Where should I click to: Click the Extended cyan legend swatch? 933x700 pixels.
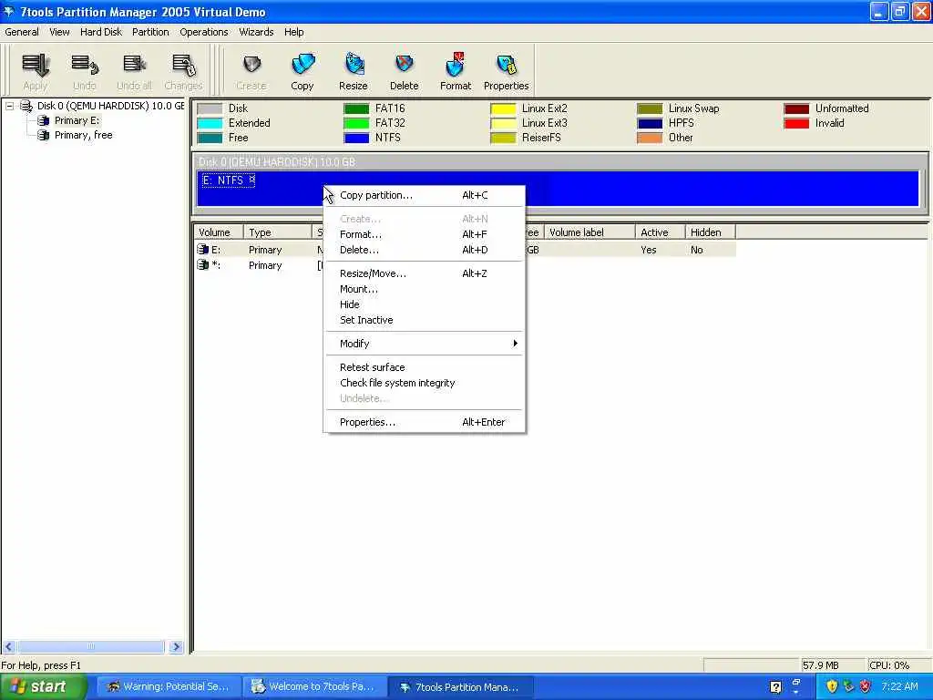pos(210,123)
